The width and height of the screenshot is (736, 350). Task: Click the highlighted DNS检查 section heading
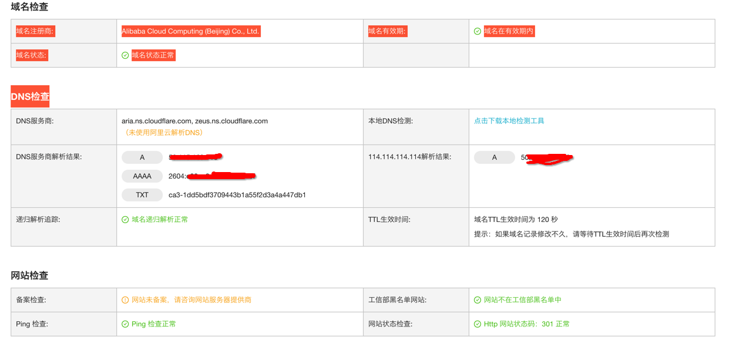coord(30,96)
